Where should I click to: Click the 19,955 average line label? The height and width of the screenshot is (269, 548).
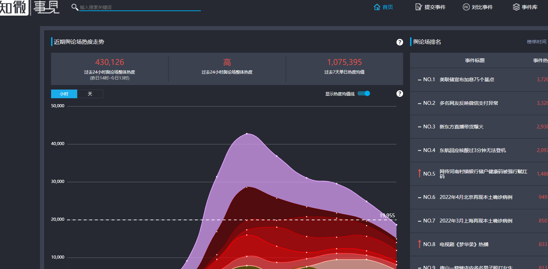[x=387, y=216]
